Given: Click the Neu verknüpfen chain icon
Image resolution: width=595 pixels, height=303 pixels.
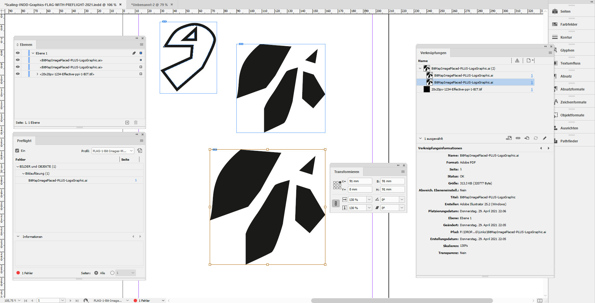Looking at the screenshot, I should point(518,138).
